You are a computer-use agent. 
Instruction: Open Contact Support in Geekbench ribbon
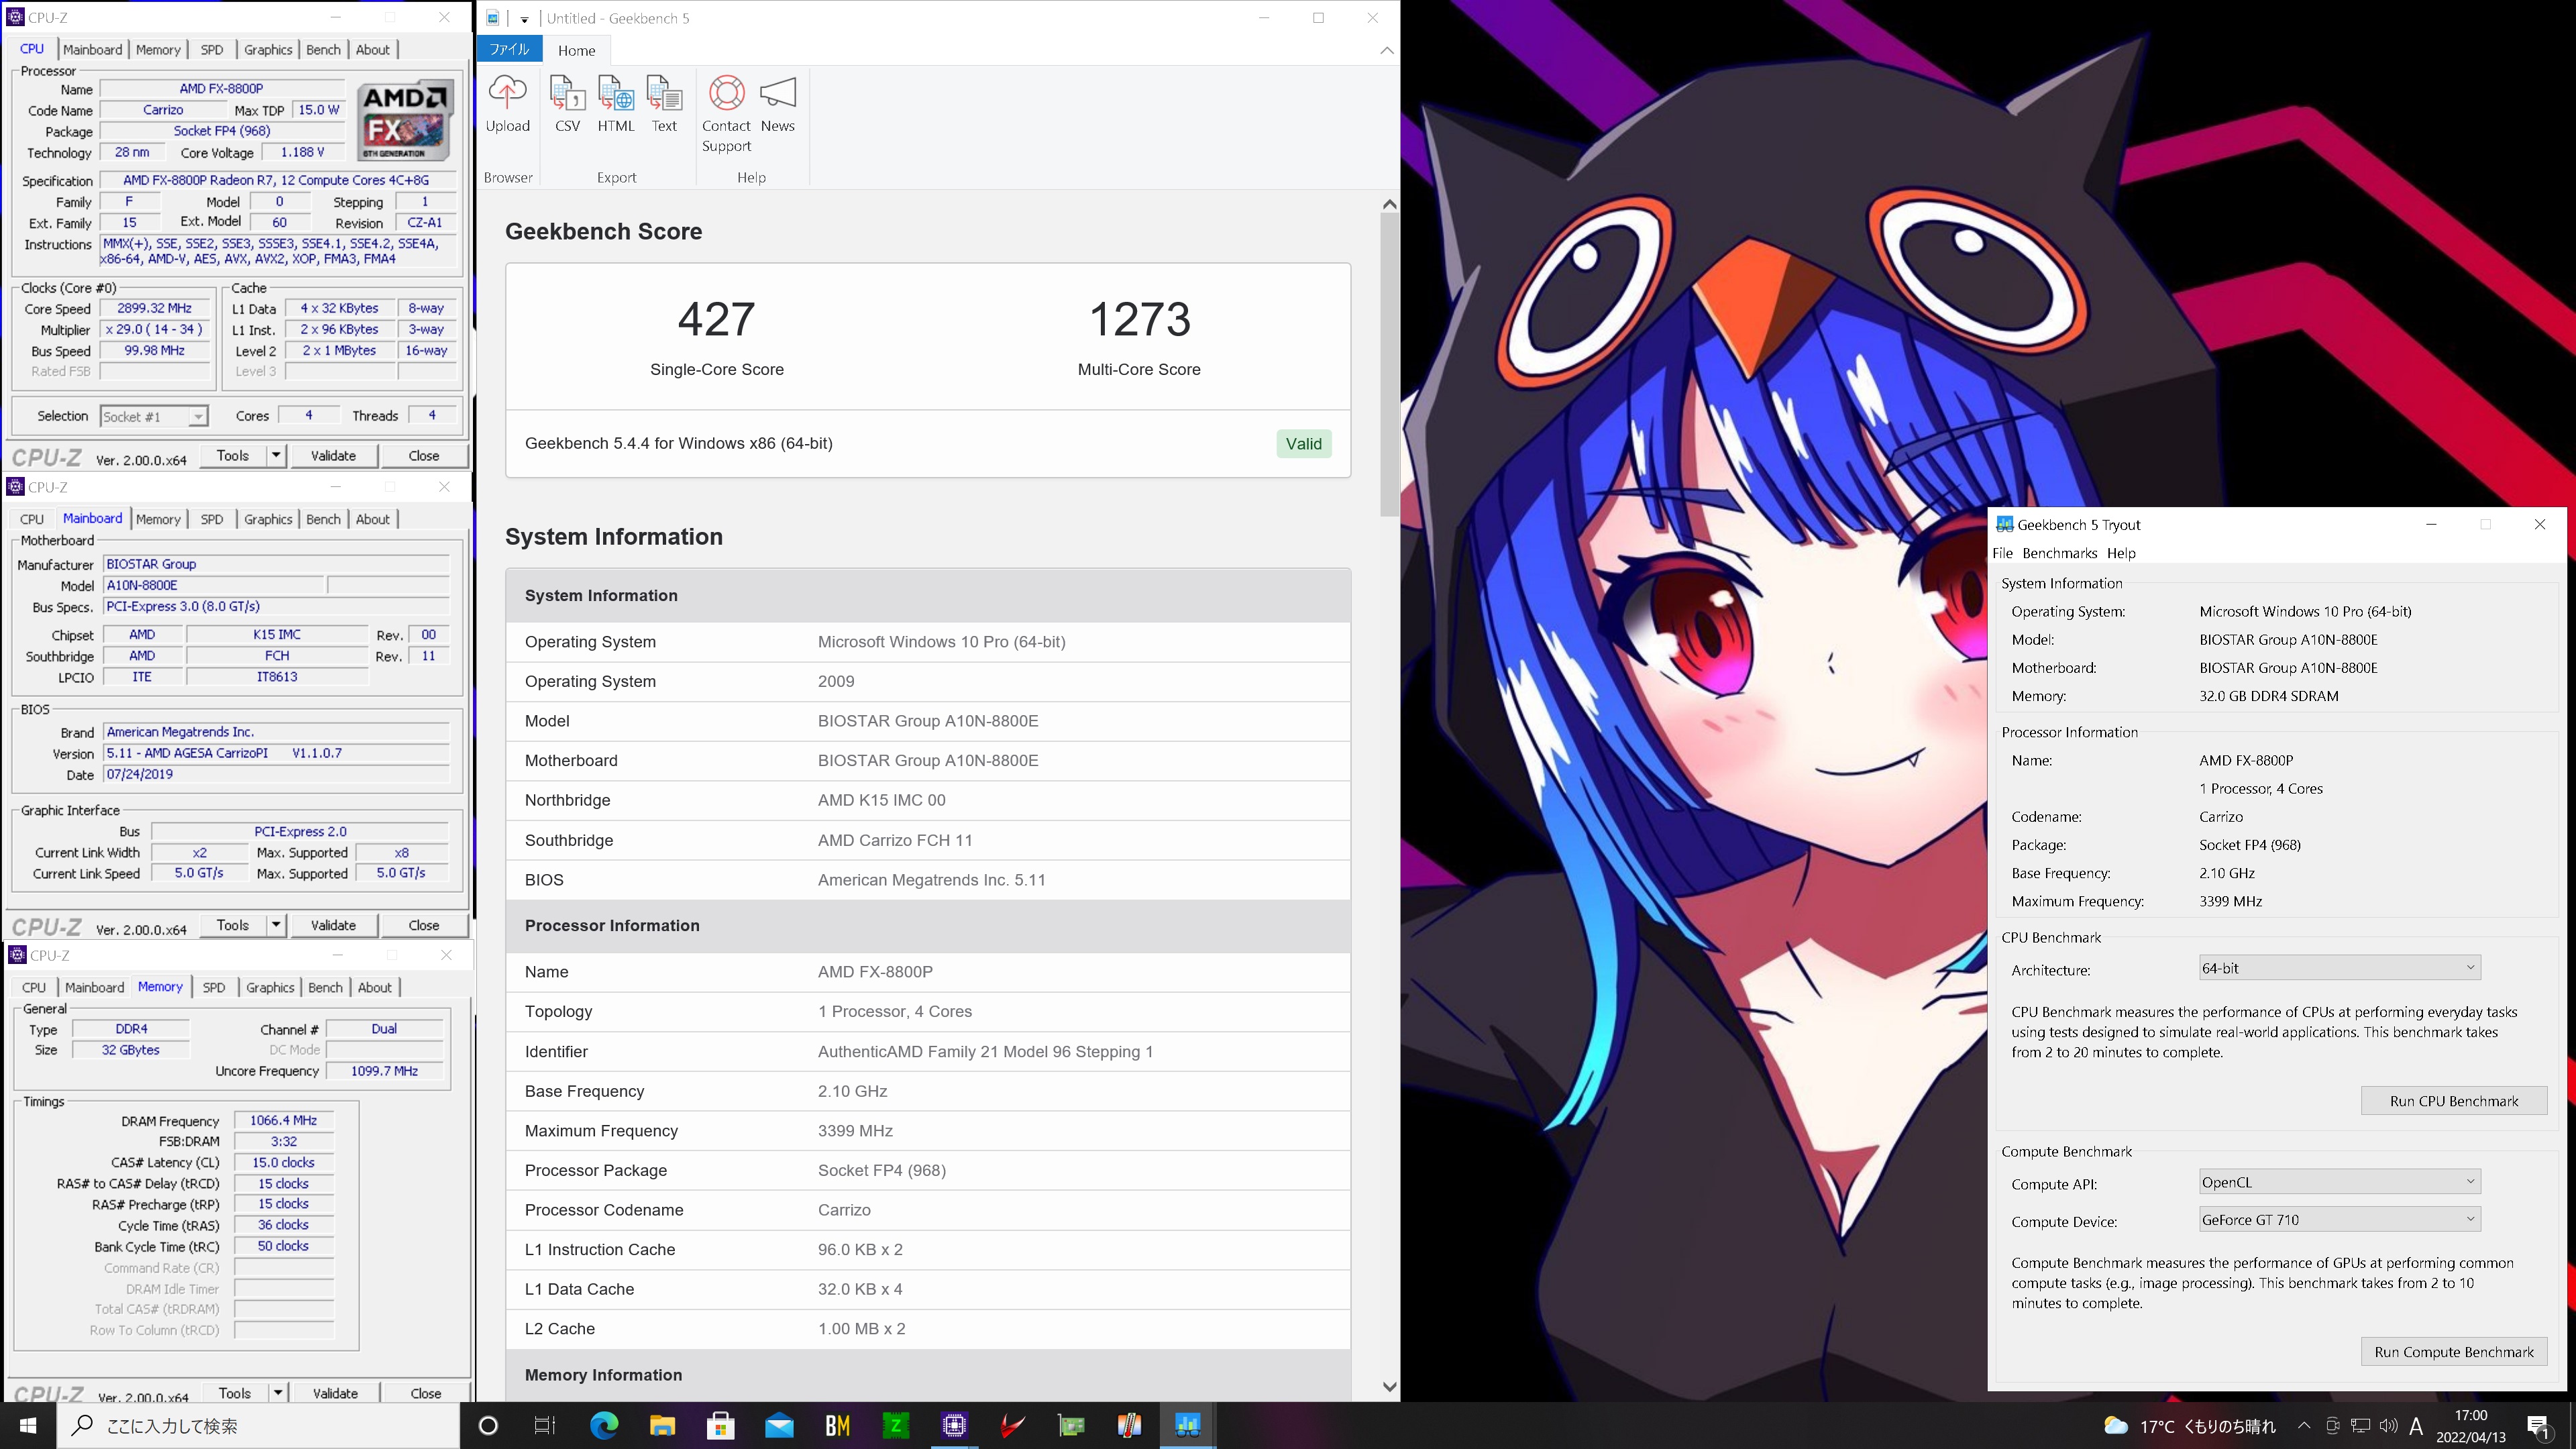click(726, 114)
